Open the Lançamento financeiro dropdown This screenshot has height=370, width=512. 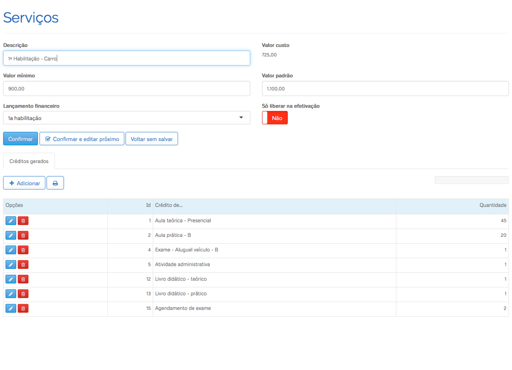tap(126, 118)
